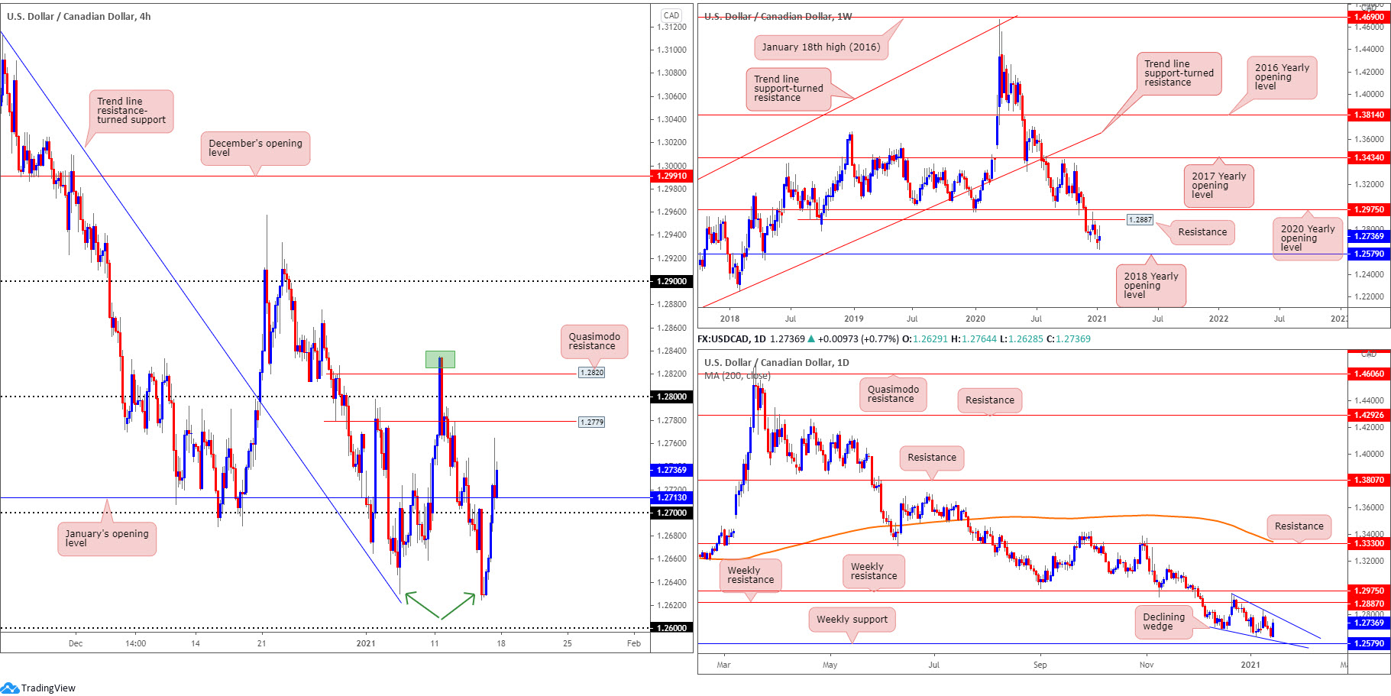Click the TradingView logo icon
The height and width of the screenshot is (696, 1391).
pyautogui.click(x=9, y=688)
